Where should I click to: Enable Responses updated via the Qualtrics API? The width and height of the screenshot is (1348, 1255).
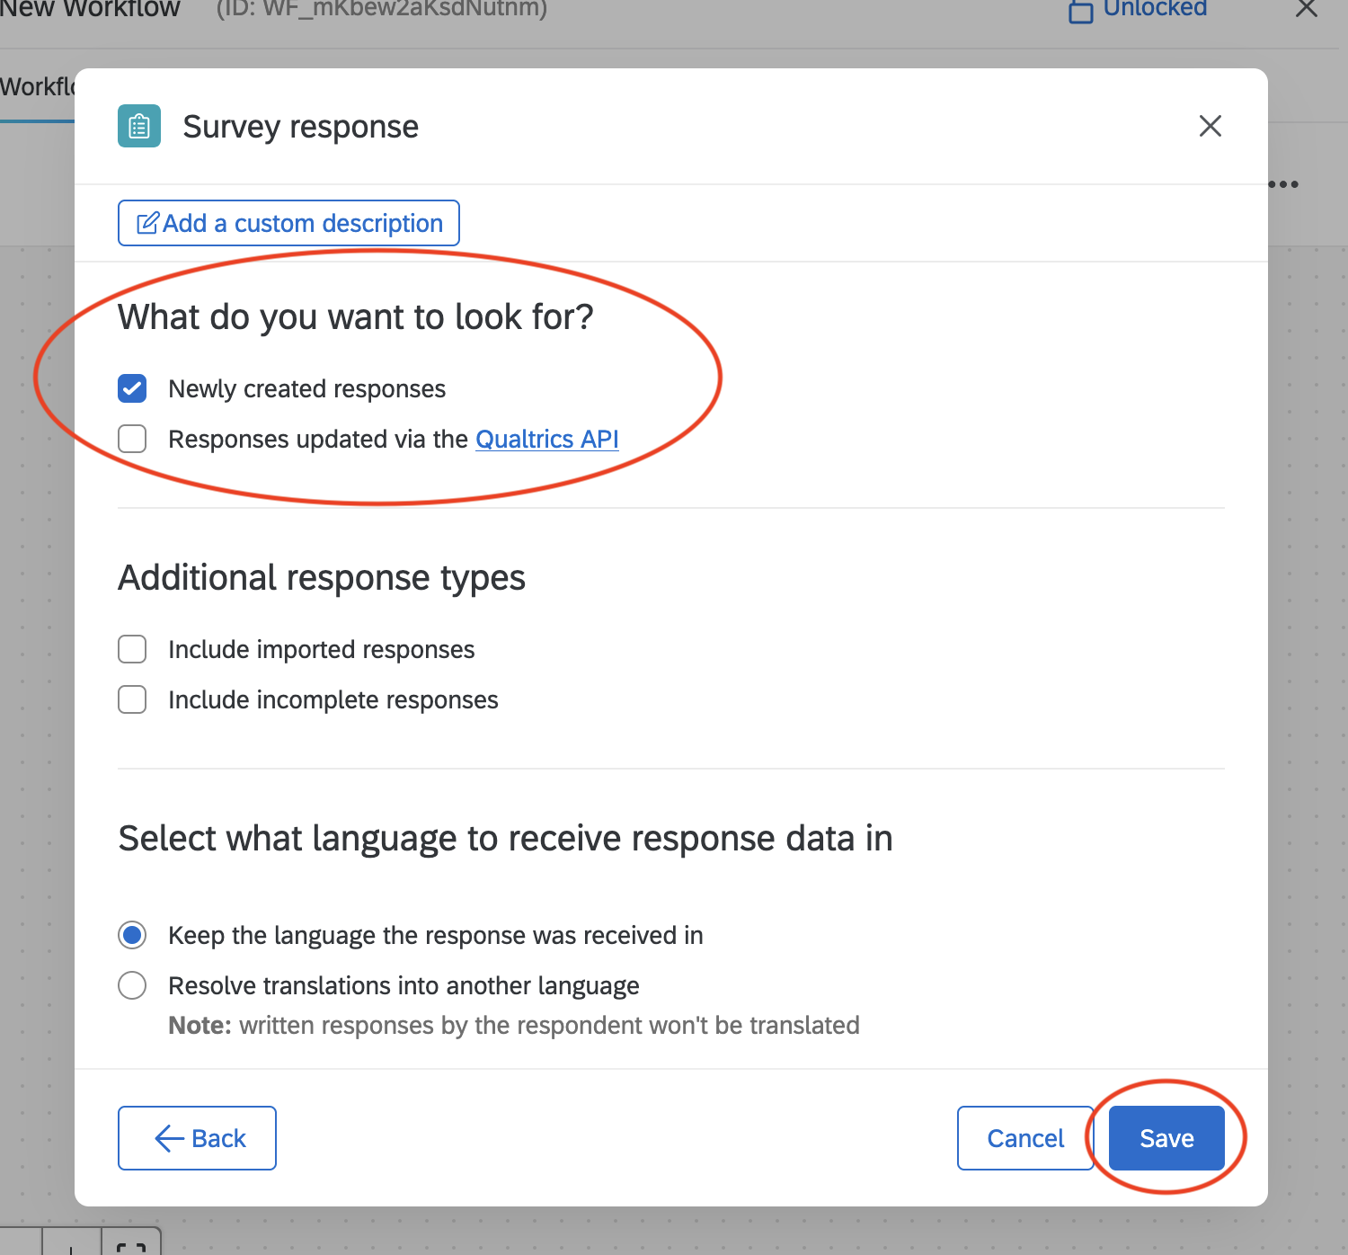[132, 439]
